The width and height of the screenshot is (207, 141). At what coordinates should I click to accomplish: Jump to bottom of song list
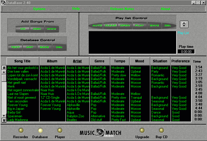click(4, 120)
